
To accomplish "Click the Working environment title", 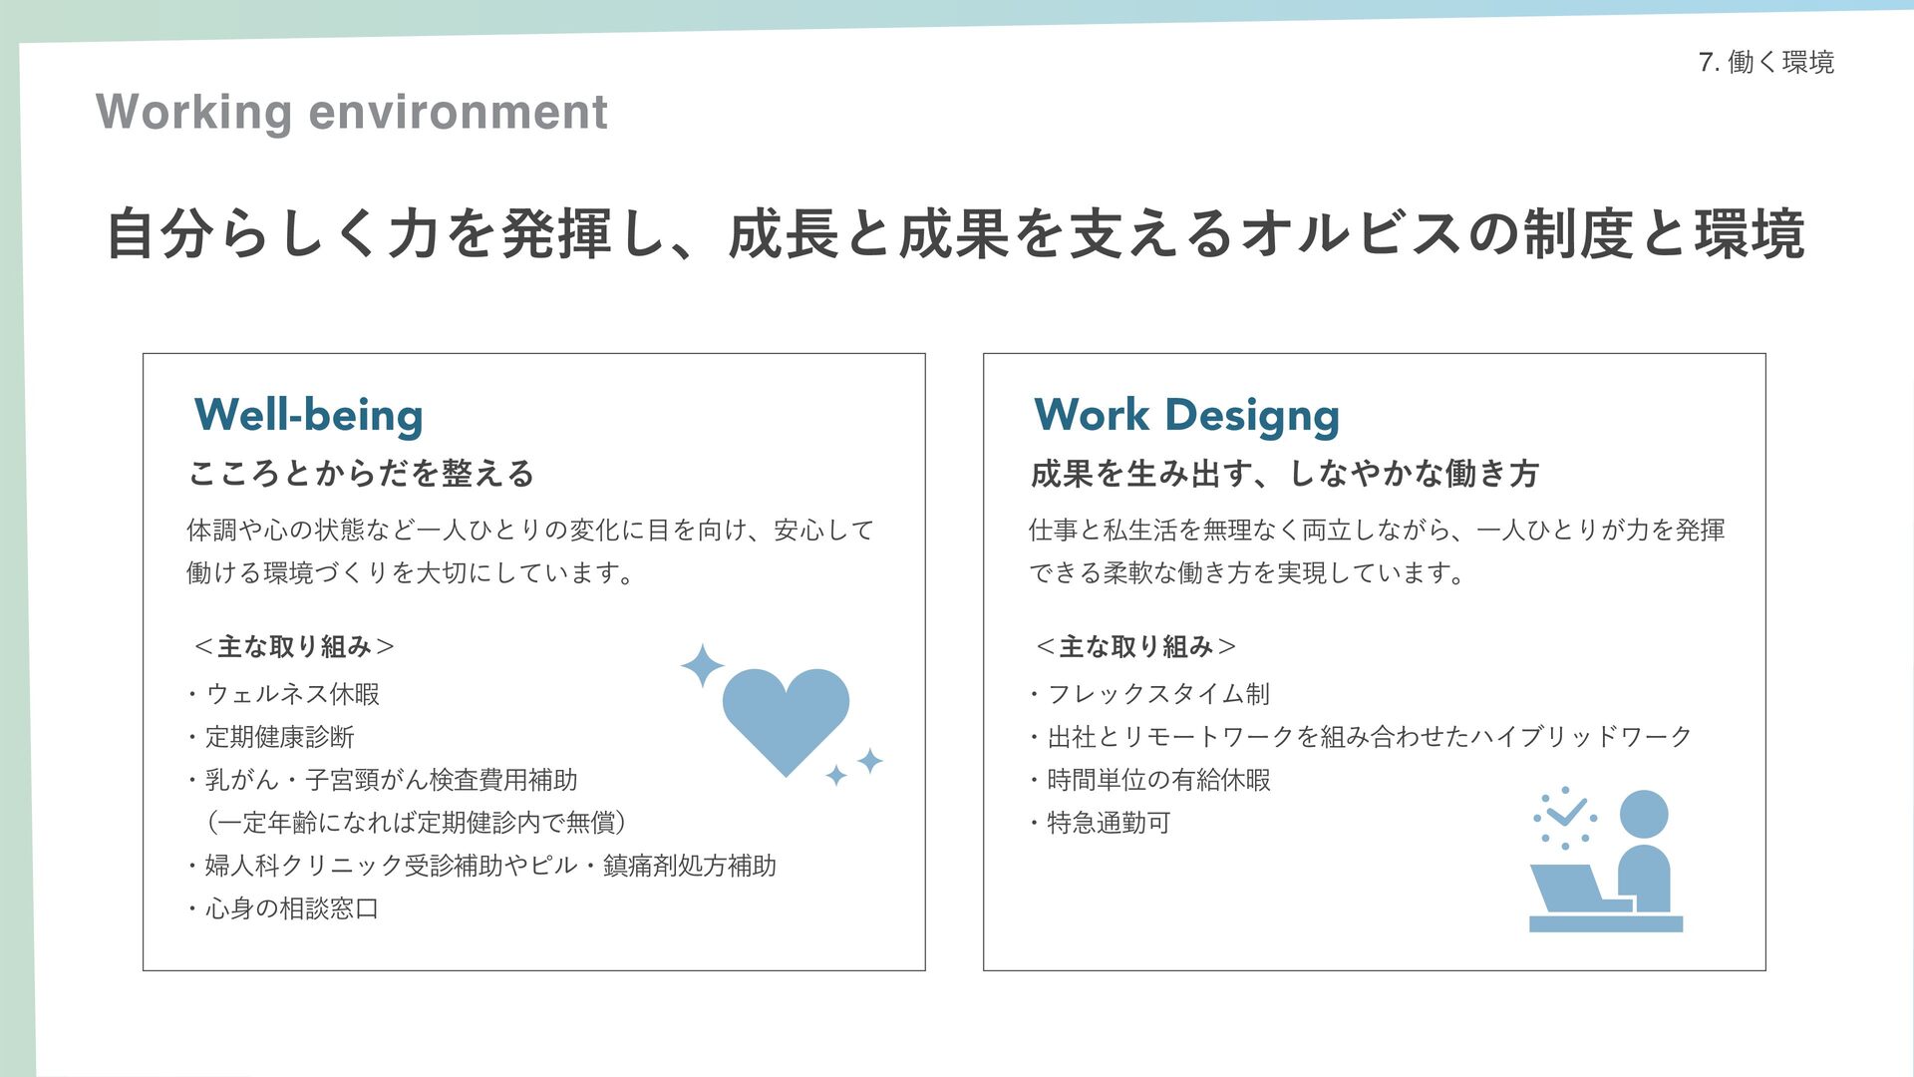I will 352,112.
